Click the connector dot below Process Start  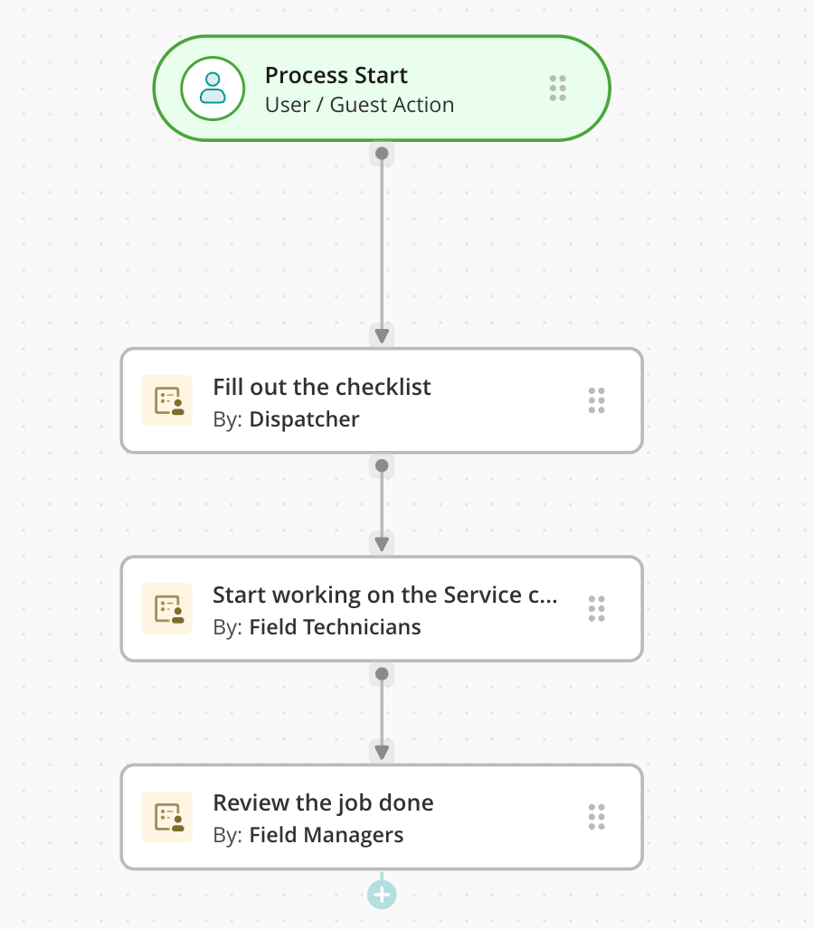tap(382, 154)
